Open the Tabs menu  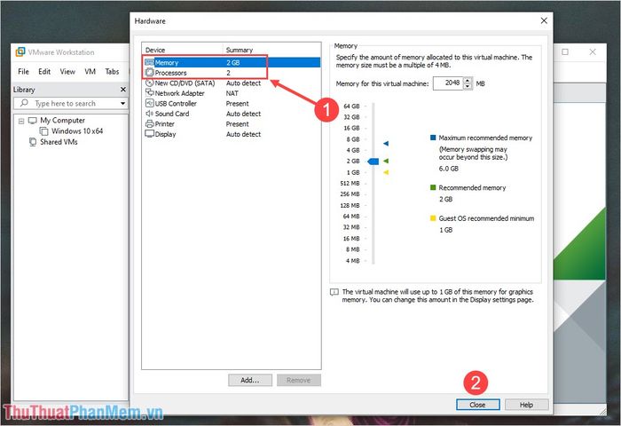pyautogui.click(x=112, y=71)
